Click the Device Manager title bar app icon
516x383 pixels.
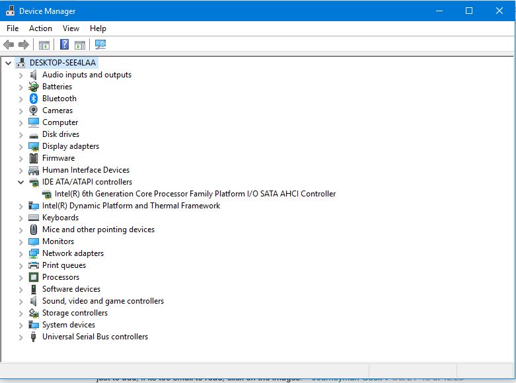(x=10, y=11)
